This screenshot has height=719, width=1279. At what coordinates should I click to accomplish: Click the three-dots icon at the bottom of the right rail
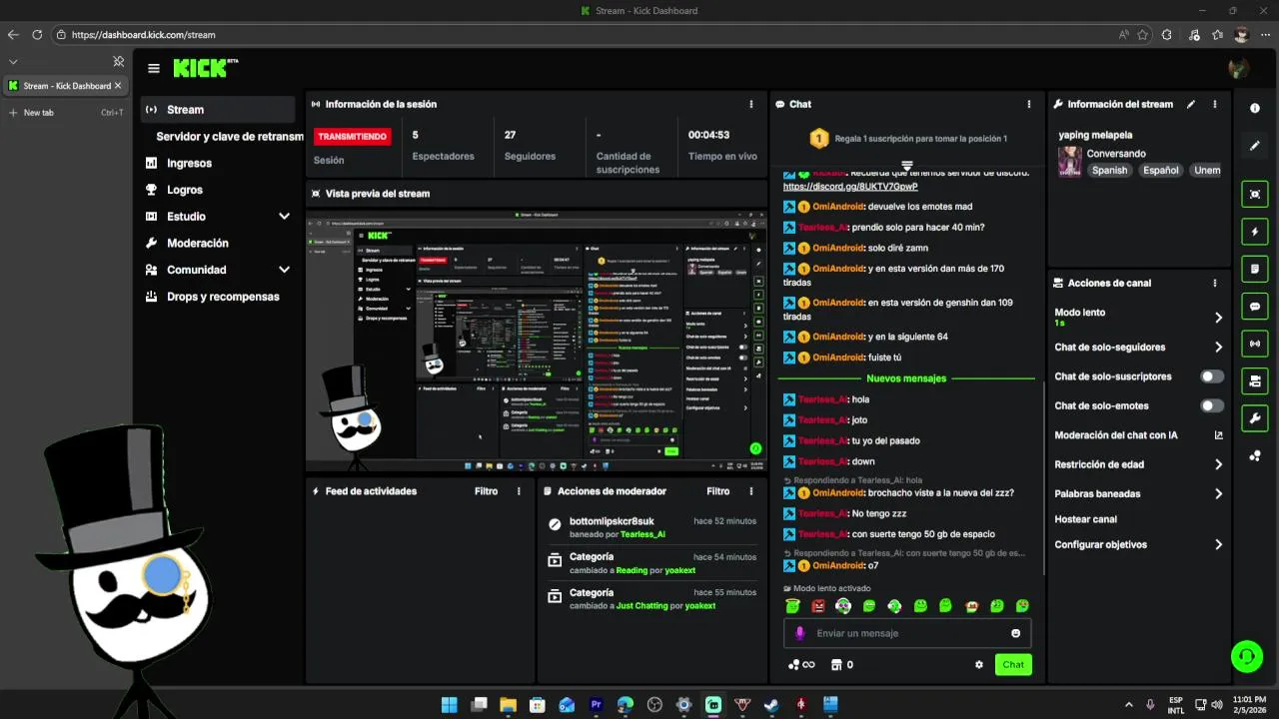1255,456
